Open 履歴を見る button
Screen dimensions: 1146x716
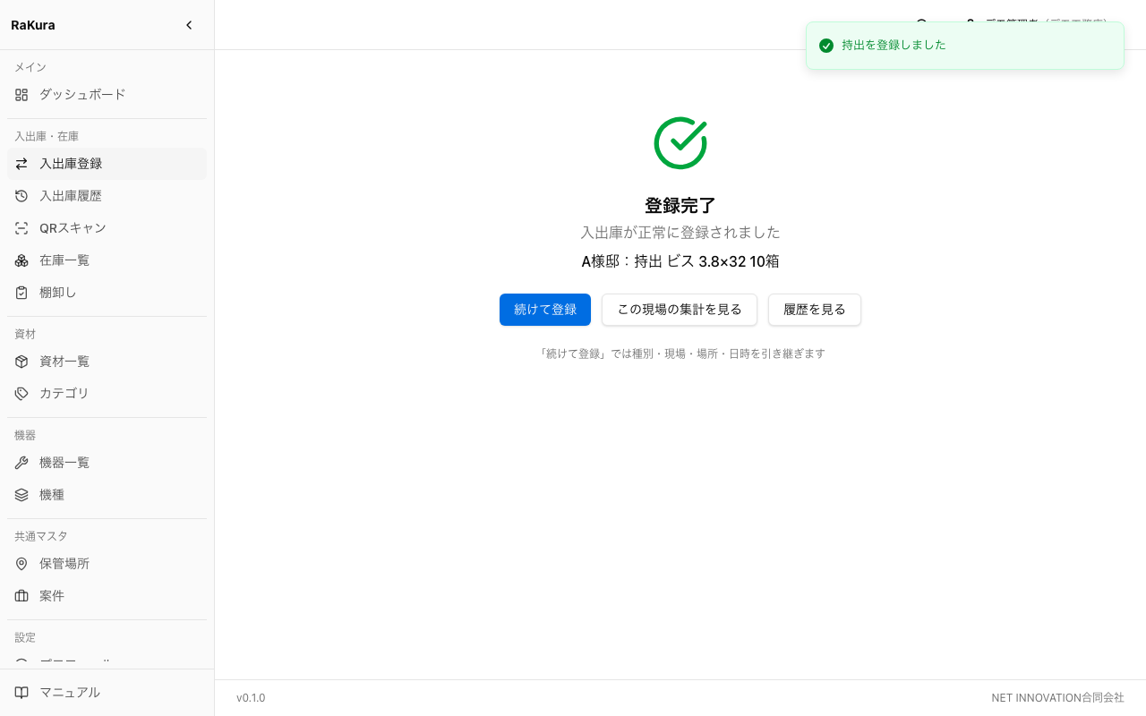(x=815, y=310)
